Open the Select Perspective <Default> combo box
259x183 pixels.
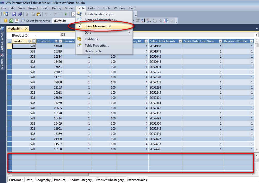64,21
